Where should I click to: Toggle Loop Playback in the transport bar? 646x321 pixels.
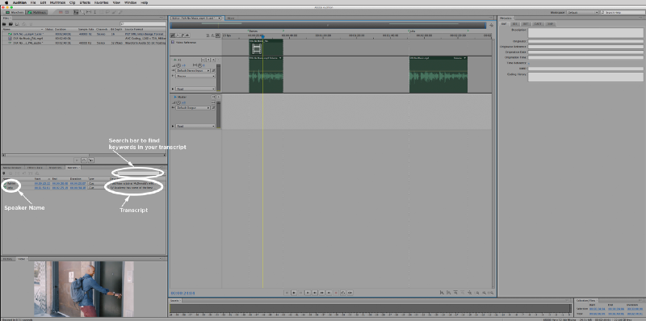point(342,293)
